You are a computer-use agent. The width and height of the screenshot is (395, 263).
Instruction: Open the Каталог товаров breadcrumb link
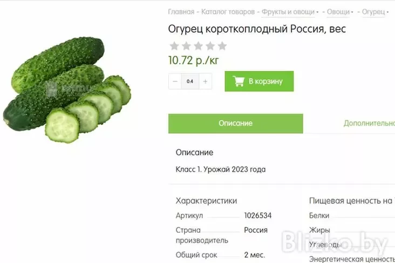click(x=228, y=12)
